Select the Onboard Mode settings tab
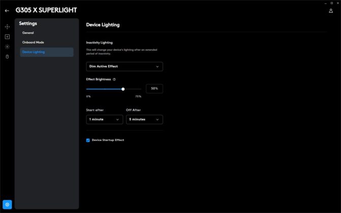The image size is (341, 213). (x=33, y=42)
